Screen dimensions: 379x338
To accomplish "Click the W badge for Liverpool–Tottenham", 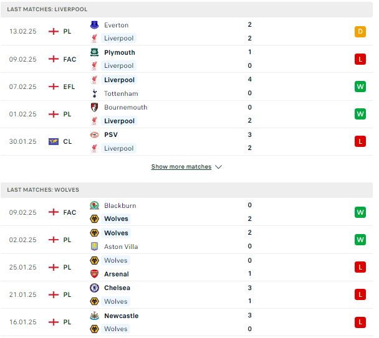I will pos(360,87).
